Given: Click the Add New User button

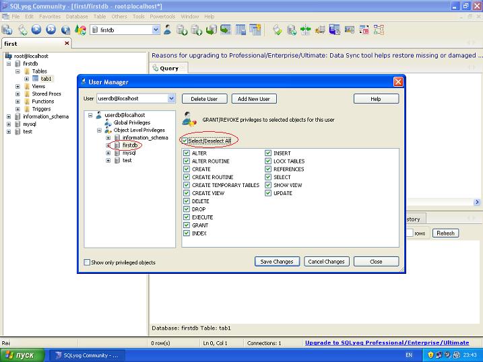Looking at the screenshot, I should (x=254, y=99).
